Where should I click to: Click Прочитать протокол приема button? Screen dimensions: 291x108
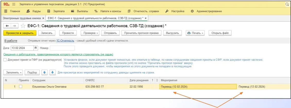141,33
